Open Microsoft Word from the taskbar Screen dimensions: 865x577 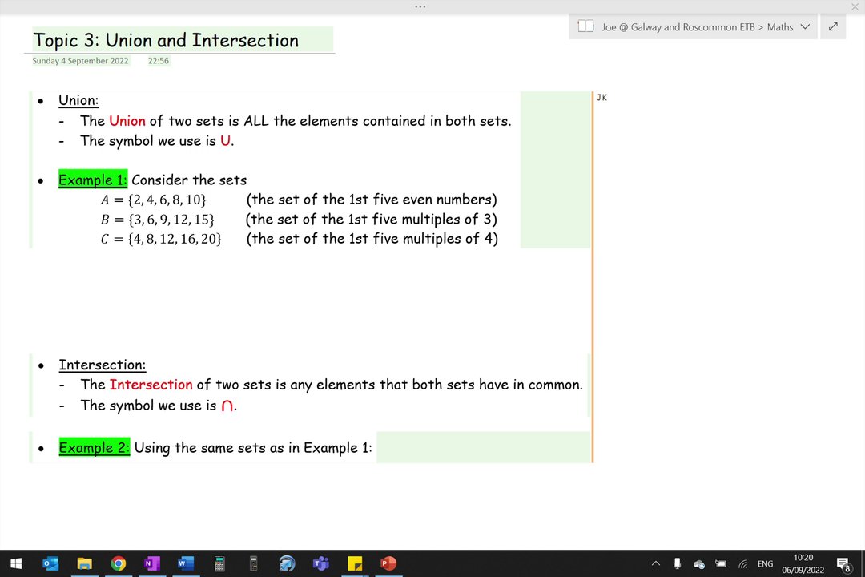point(186,563)
